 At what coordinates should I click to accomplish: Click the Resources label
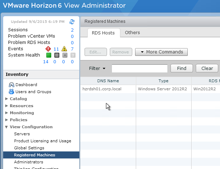pyautogui.click(x=22, y=106)
